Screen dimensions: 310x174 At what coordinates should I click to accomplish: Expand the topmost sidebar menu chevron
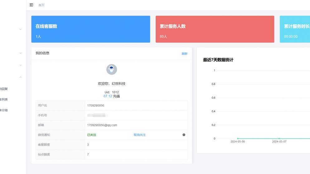pyautogui.click(x=21, y=30)
